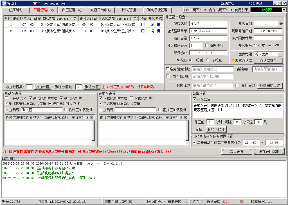This screenshot has width=288, height=205.
Task: Insert the {剩余分钟} variable button
Action: click(x=216, y=129)
